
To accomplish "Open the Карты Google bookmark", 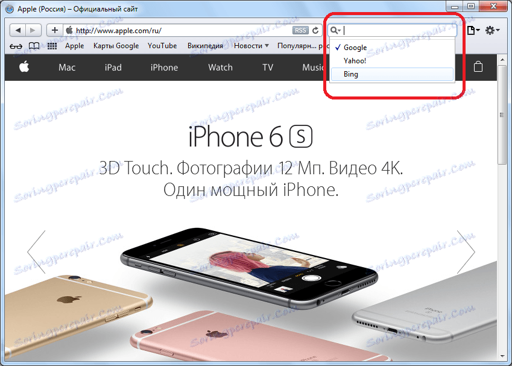I will pos(116,46).
